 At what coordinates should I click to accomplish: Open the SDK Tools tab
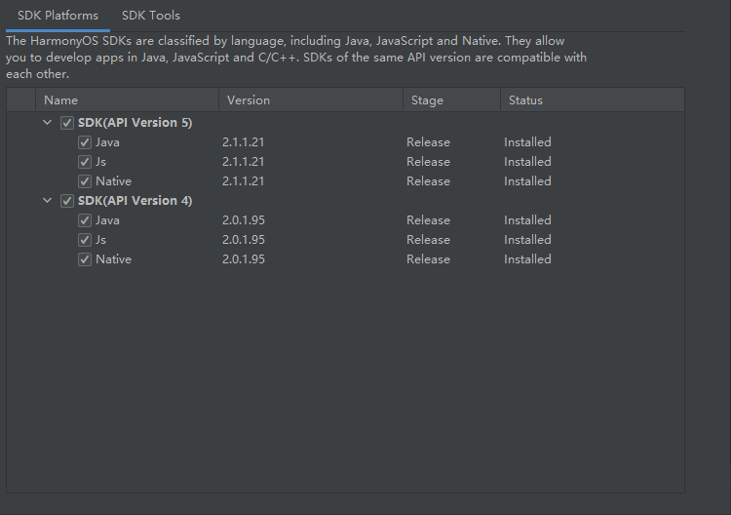(150, 16)
